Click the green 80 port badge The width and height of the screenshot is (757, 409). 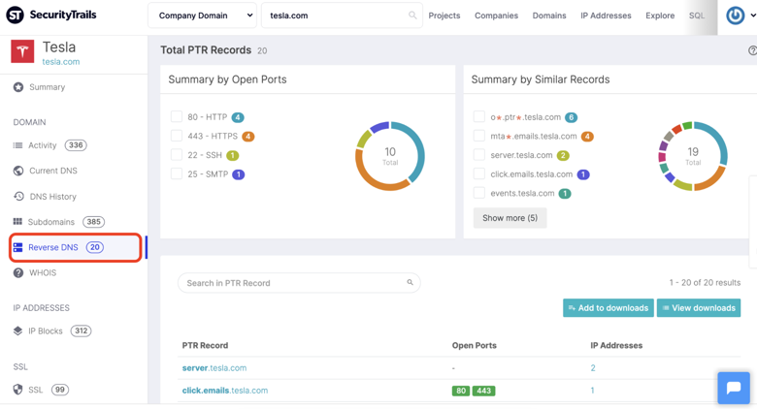[x=461, y=391]
